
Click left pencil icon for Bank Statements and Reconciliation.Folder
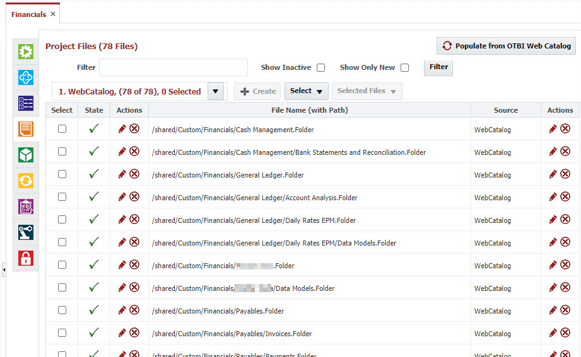click(x=122, y=151)
